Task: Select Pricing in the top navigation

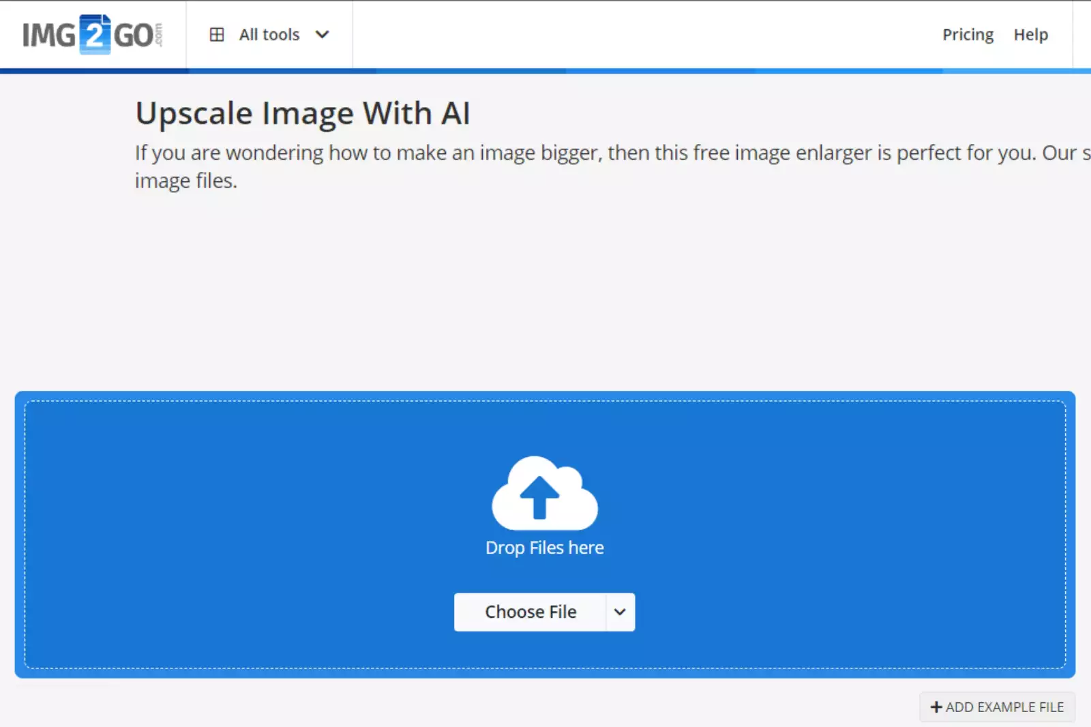Action: pos(968,34)
